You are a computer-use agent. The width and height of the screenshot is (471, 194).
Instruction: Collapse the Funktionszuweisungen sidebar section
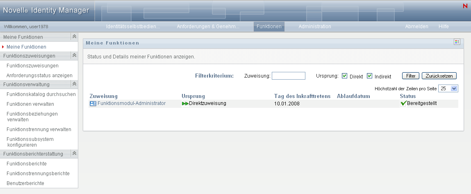pos(74,56)
